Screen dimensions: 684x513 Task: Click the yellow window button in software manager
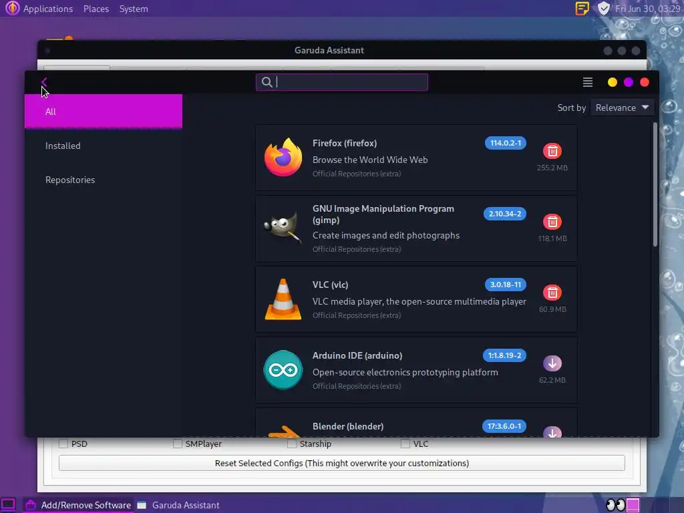coord(613,82)
